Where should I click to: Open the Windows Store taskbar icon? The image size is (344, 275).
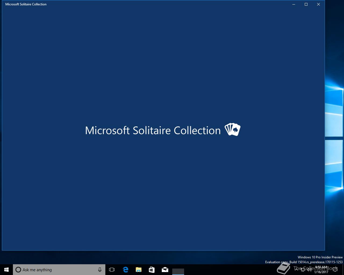[x=152, y=270]
